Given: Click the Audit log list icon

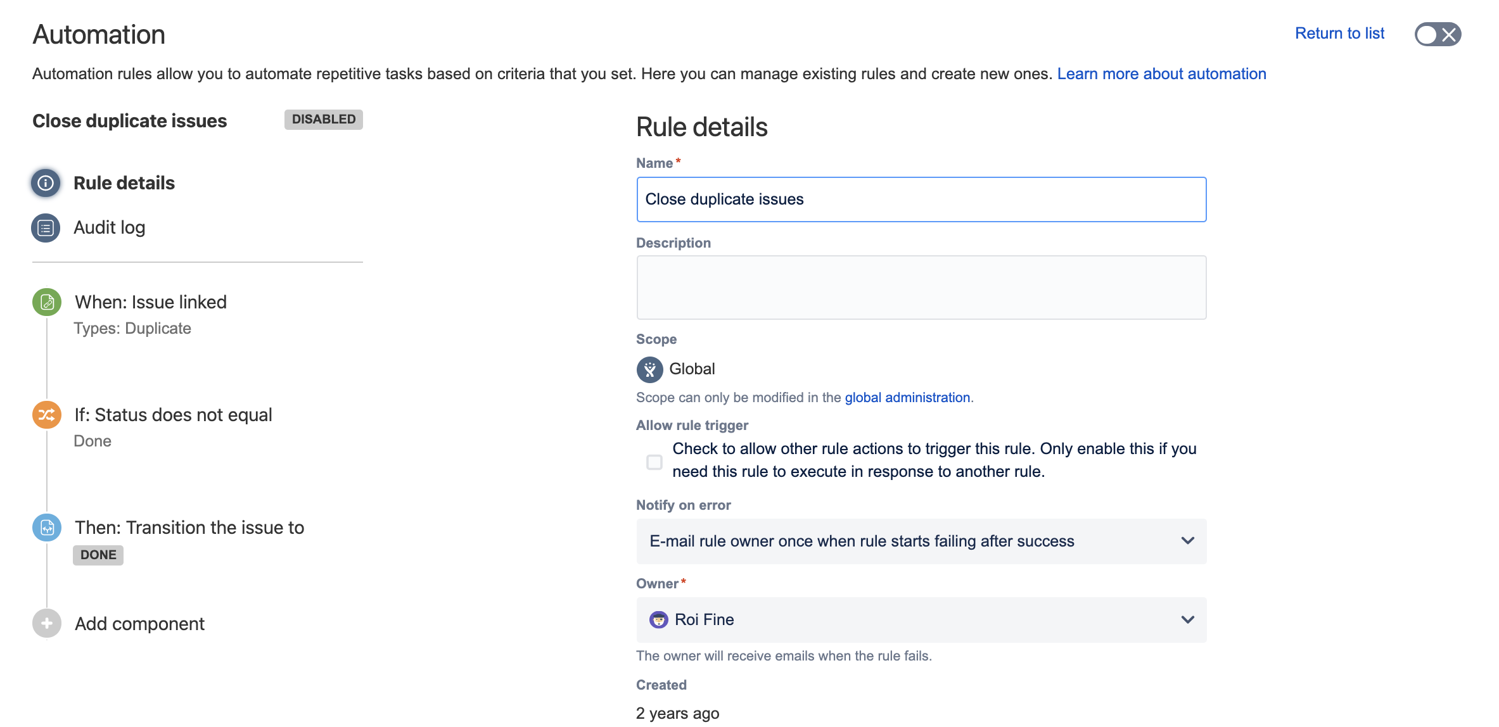Looking at the screenshot, I should point(46,228).
